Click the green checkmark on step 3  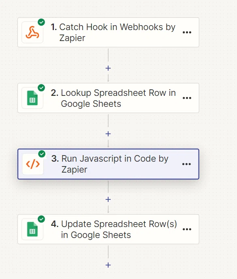tap(42, 154)
